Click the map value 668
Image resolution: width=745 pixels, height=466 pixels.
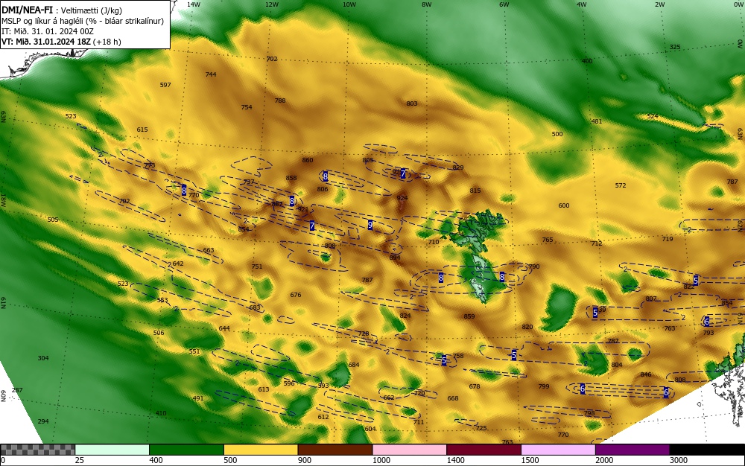click(x=453, y=398)
